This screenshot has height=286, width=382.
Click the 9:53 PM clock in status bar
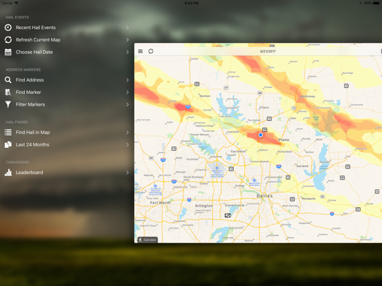[191, 3]
